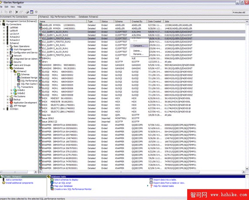Sort by the Date Created column header
The width and height of the screenshot is (249, 200).
tap(155, 21)
